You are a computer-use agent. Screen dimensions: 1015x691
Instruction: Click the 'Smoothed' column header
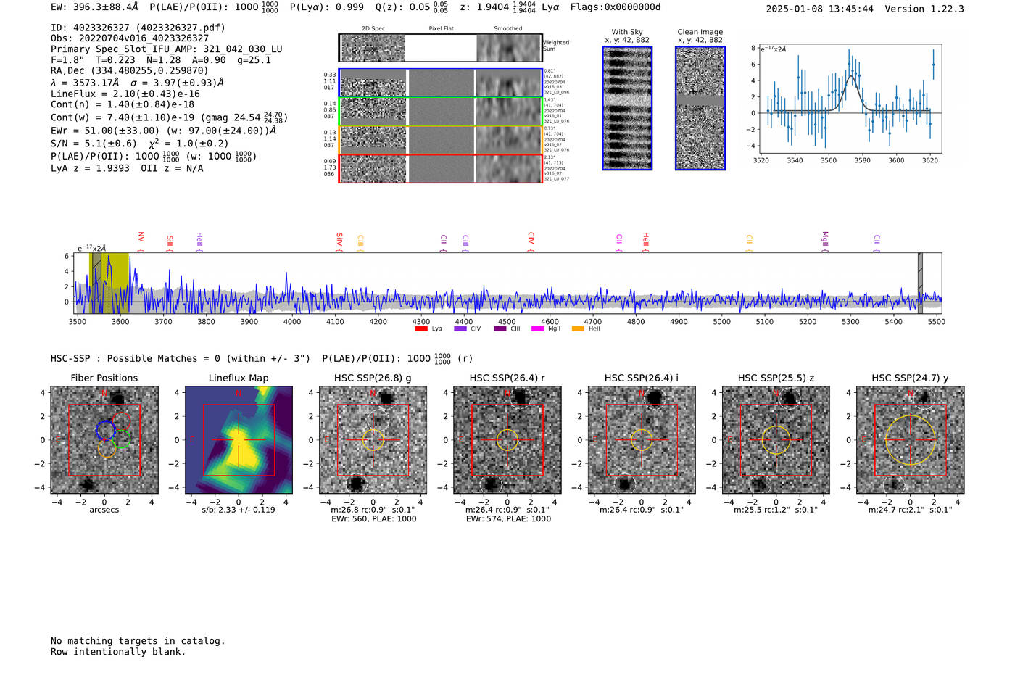508,29
